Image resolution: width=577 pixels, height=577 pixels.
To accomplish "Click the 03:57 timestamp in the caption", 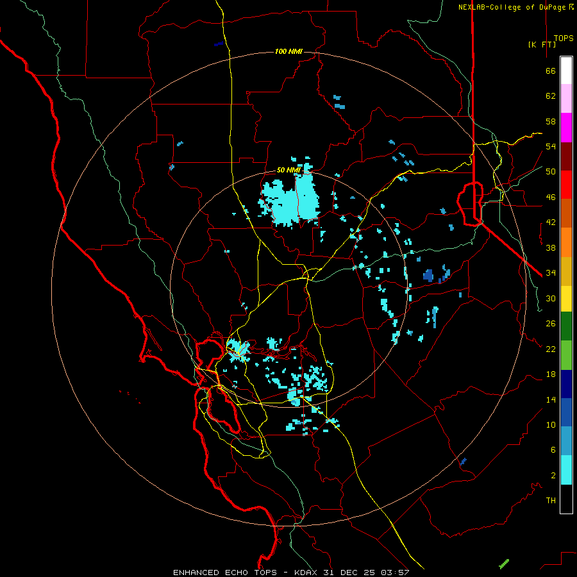I will 395,573.
